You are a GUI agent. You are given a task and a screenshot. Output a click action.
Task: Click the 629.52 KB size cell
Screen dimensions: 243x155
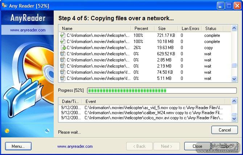pyautogui.click(x=166, y=54)
